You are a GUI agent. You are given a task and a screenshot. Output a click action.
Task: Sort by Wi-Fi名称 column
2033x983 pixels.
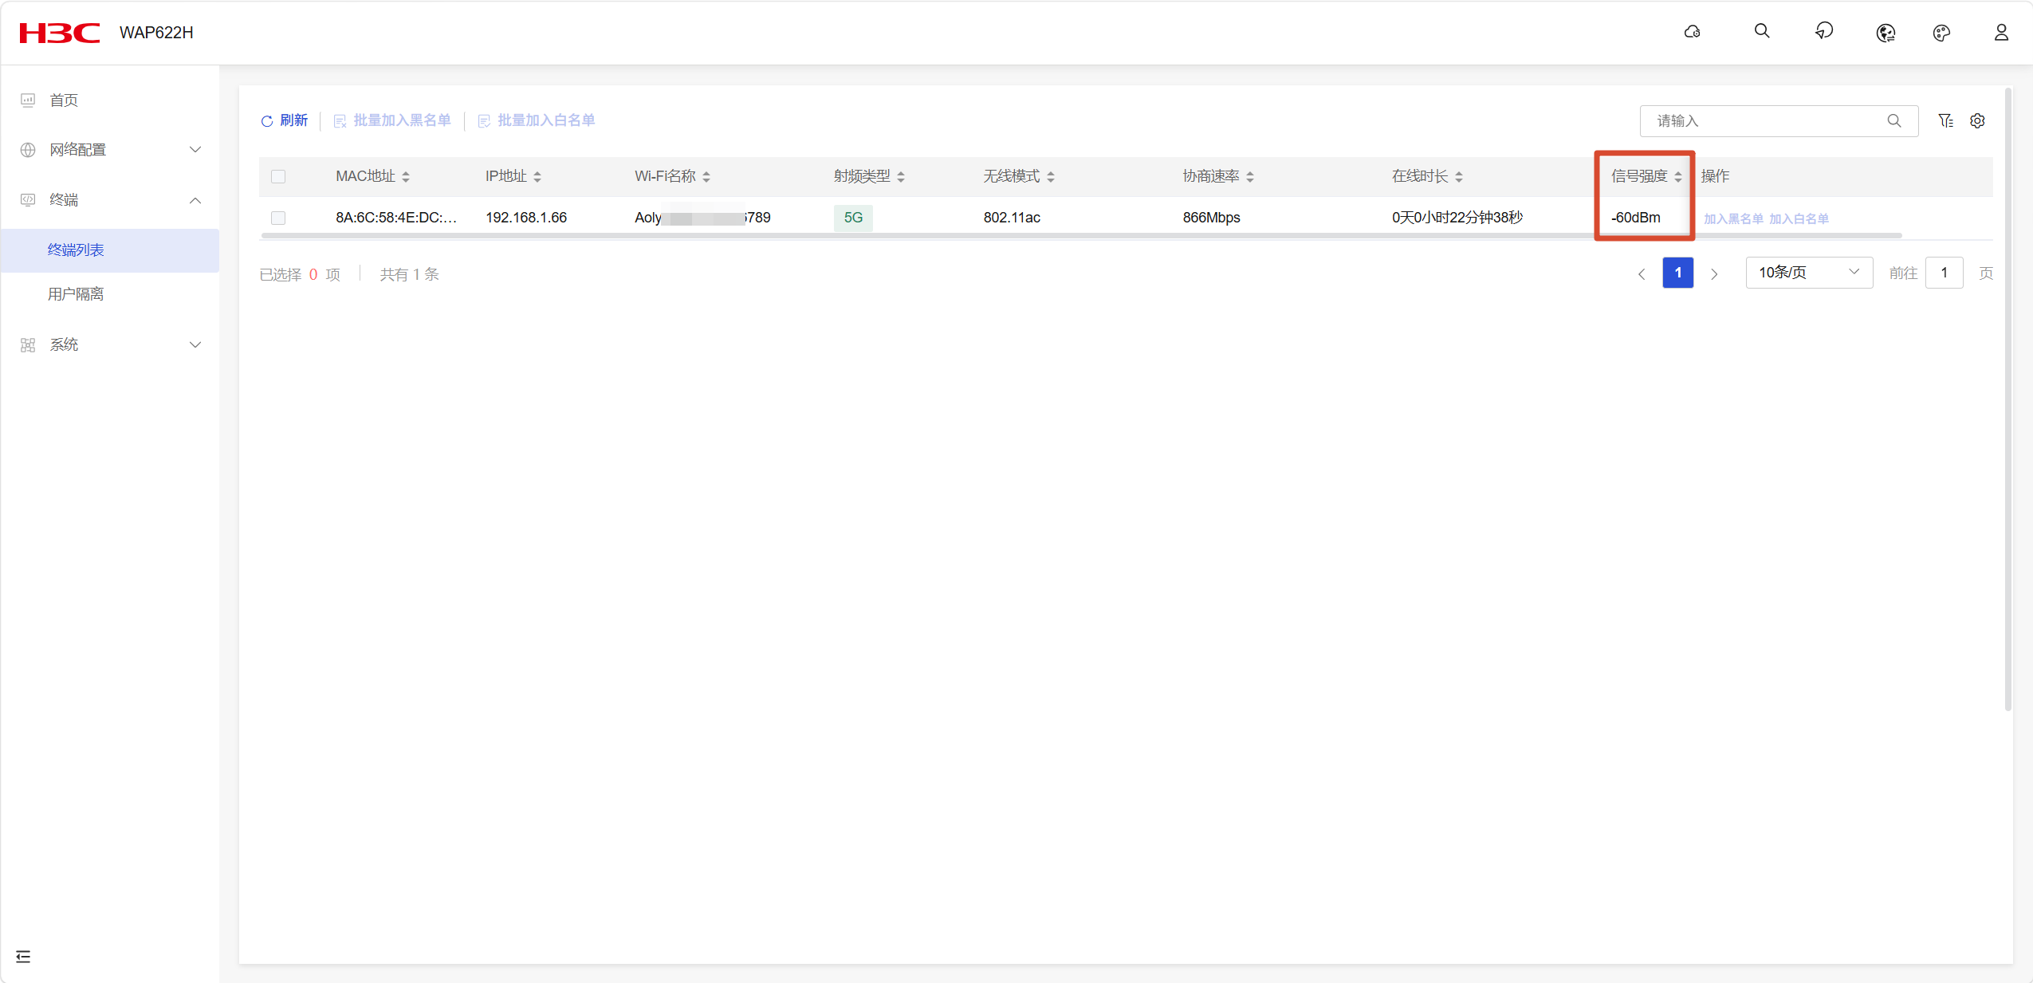pos(706,177)
